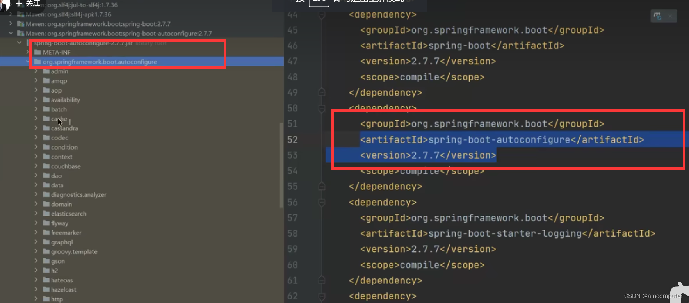Click the Maven library icon for spring-boot:2.7.7
Viewport: 689px width, 303px height.
point(21,24)
